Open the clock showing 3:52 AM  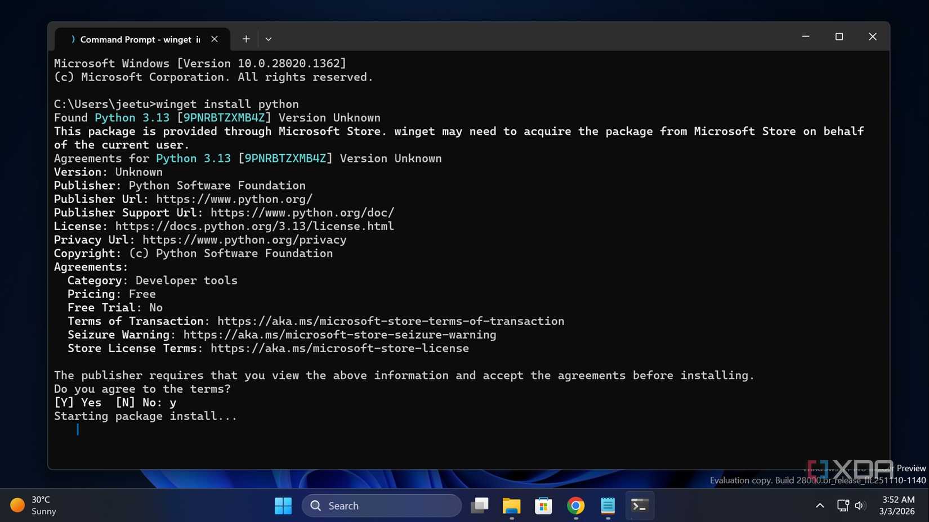898,505
